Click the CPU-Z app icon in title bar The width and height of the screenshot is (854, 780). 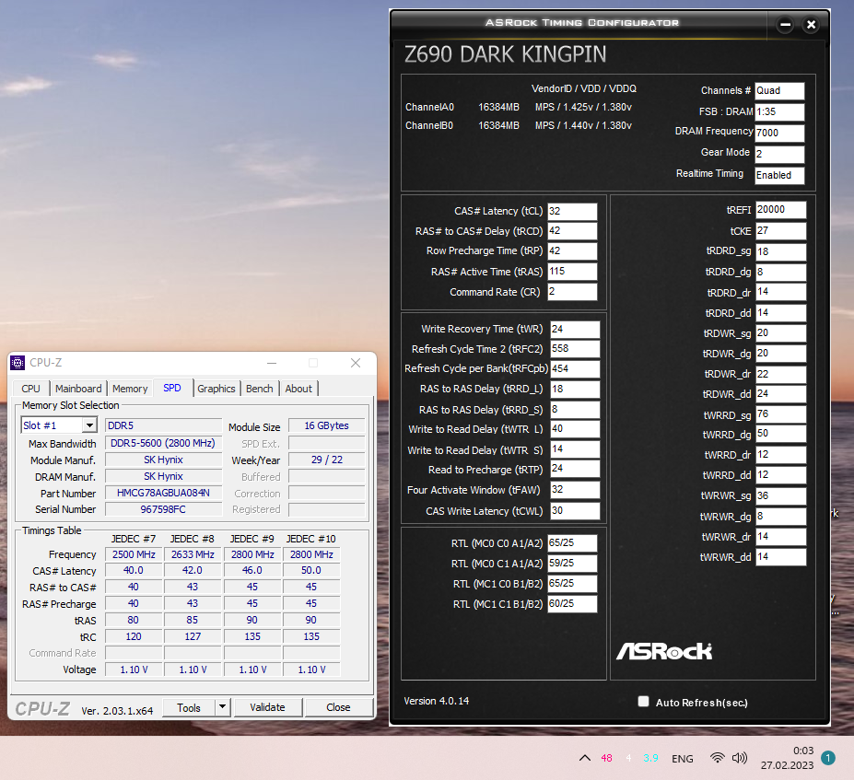(18, 363)
